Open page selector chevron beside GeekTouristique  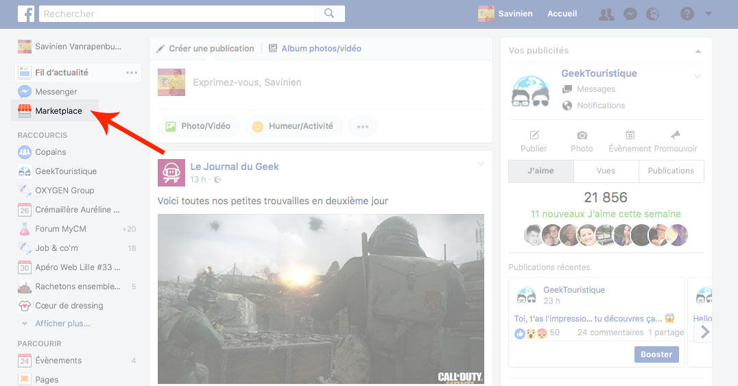tap(698, 76)
